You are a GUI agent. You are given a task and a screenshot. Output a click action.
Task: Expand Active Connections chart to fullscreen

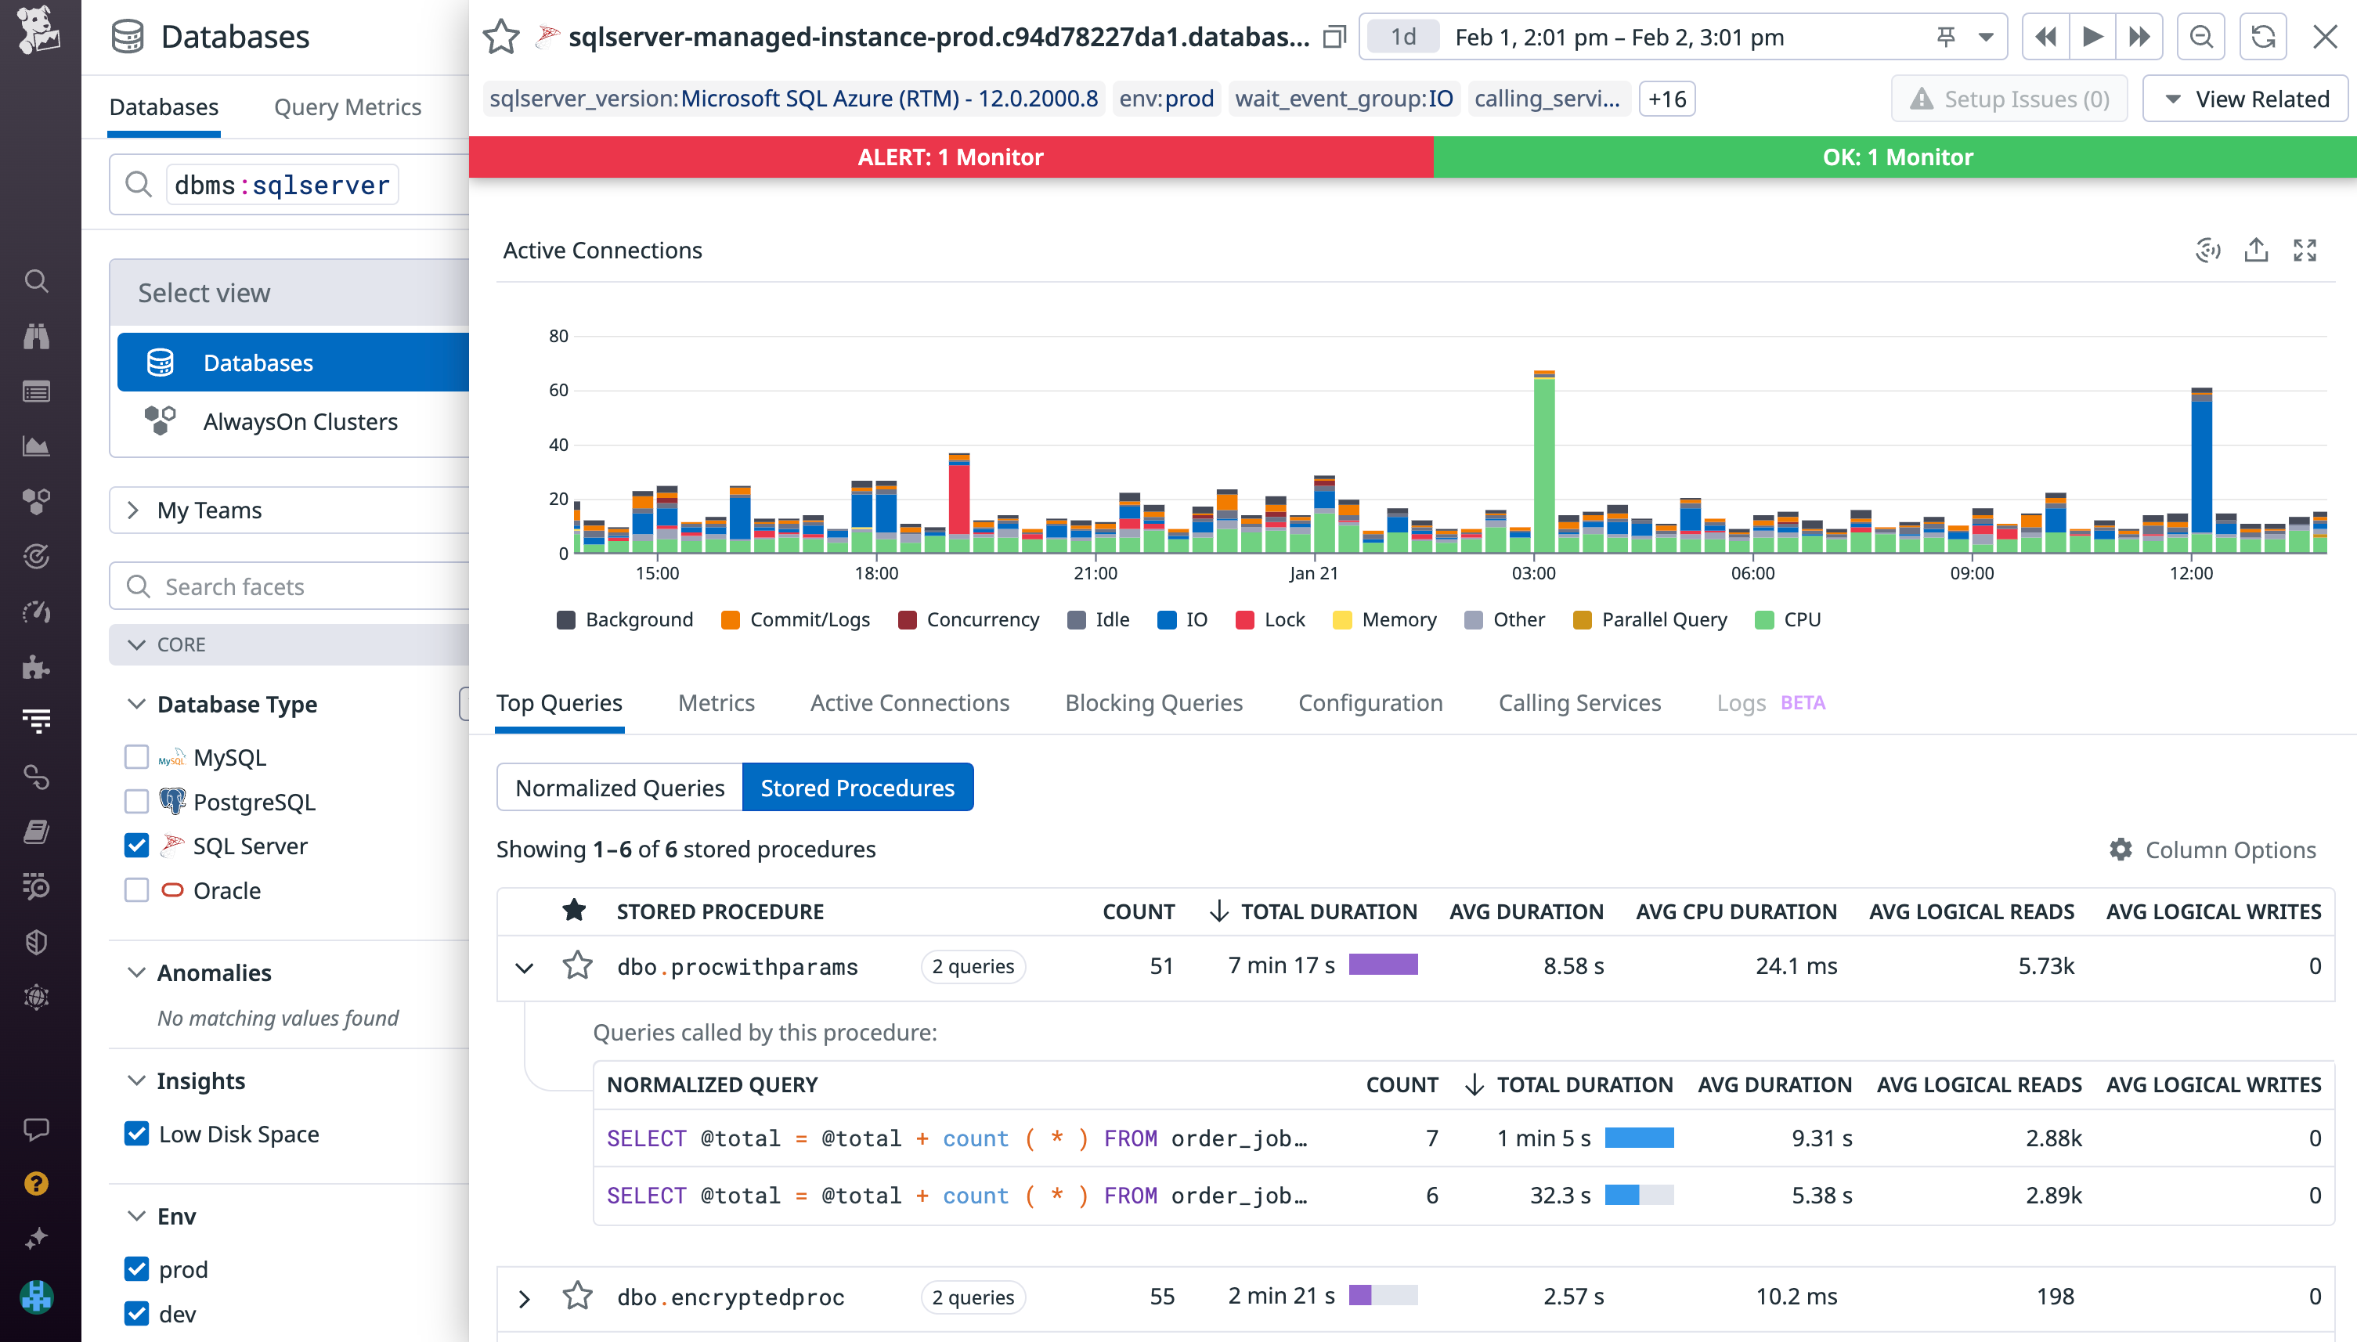pyautogui.click(x=2305, y=250)
